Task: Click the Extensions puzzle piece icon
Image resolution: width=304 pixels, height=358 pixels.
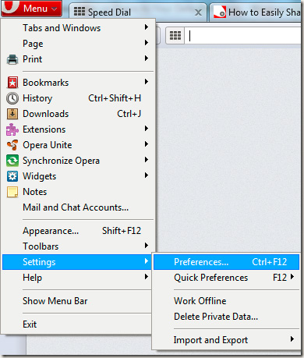Action: (x=12, y=129)
